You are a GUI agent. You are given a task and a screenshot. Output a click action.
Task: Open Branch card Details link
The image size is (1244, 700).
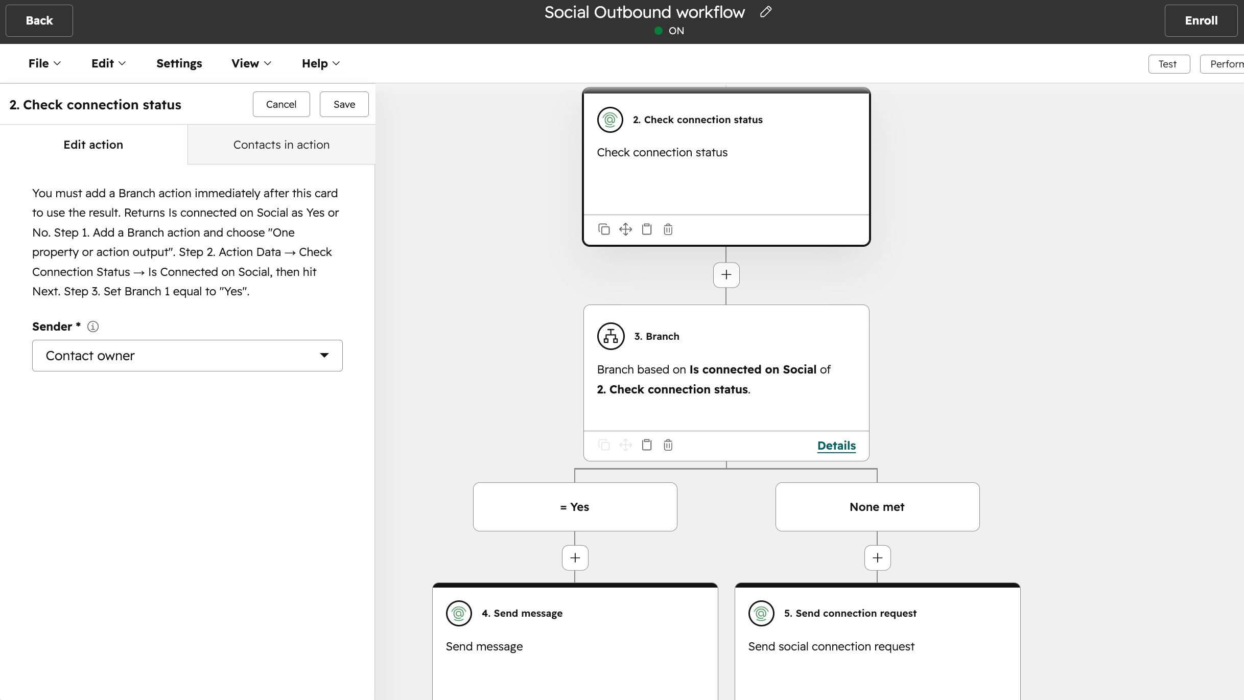pyautogui.click(x=836, y=446)
